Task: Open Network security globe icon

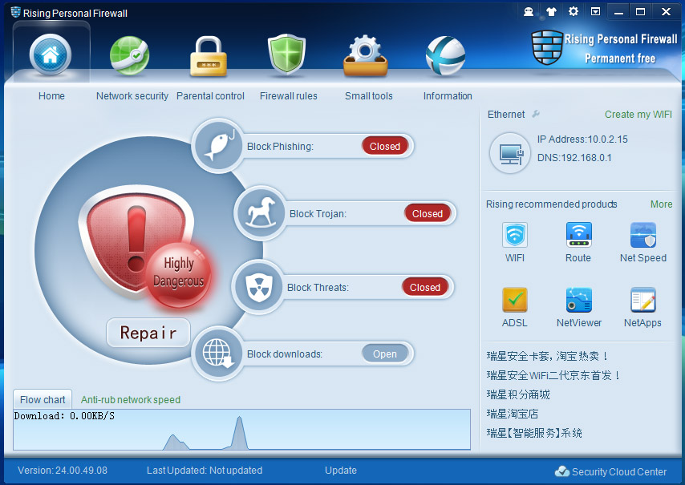Action: tap(129, 56)
